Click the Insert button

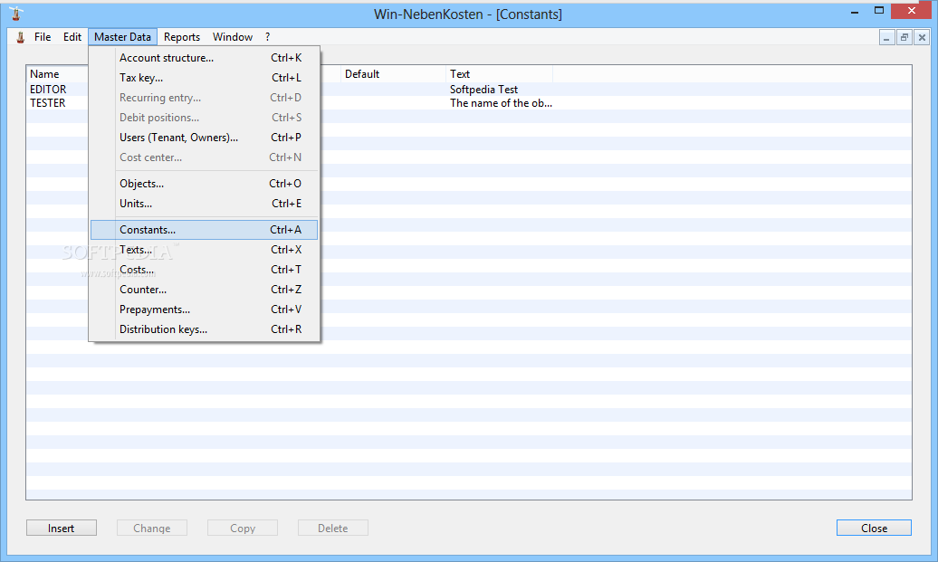coord(61,528)
